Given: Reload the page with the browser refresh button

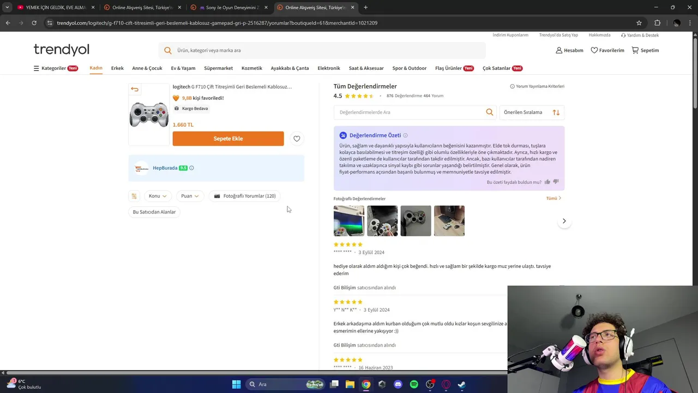Looking at the screenshot, I should [x=34, y=23].
